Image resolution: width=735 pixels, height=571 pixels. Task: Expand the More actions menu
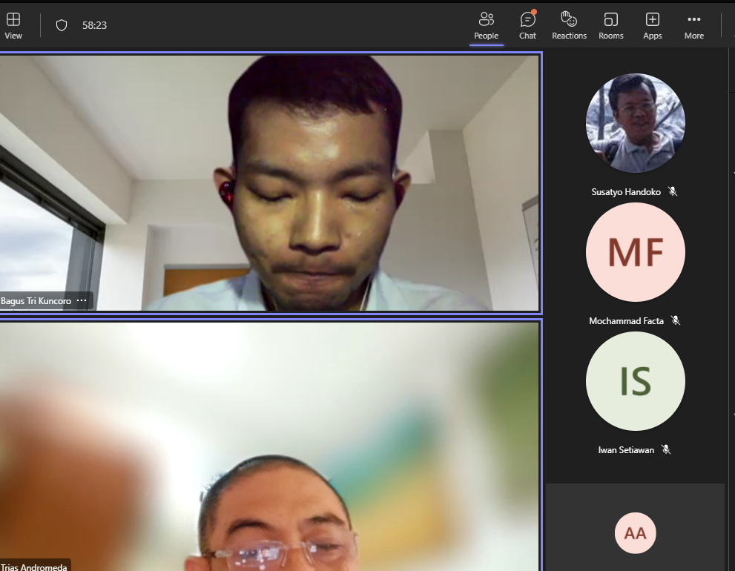click(x=693, y=24)
